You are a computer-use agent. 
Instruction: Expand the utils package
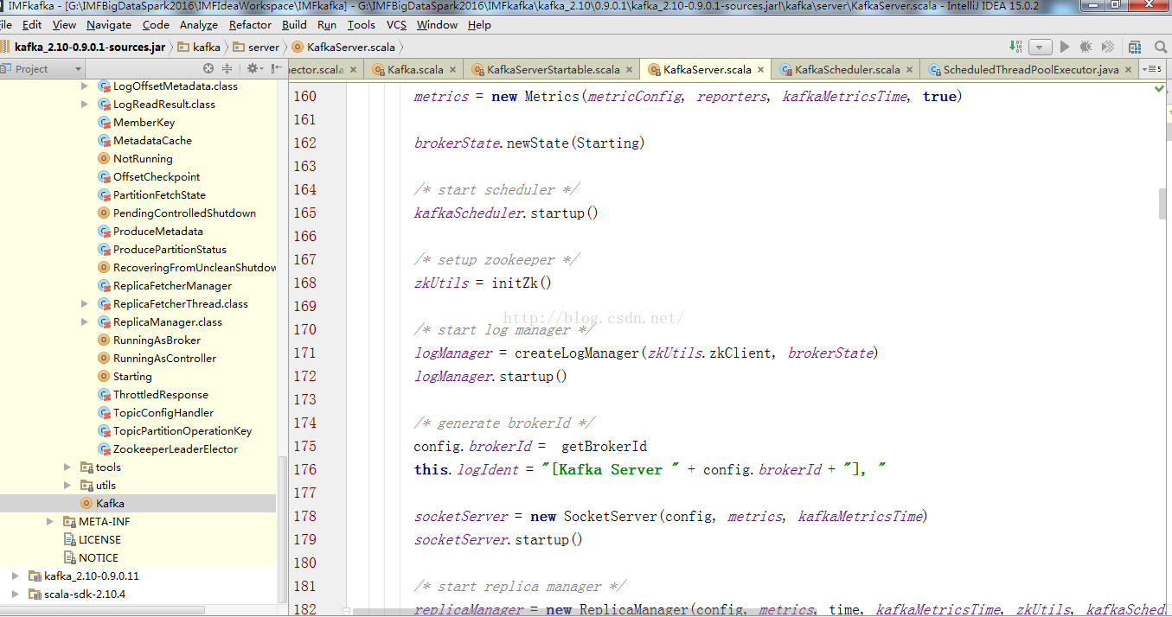tap(67, 486)
